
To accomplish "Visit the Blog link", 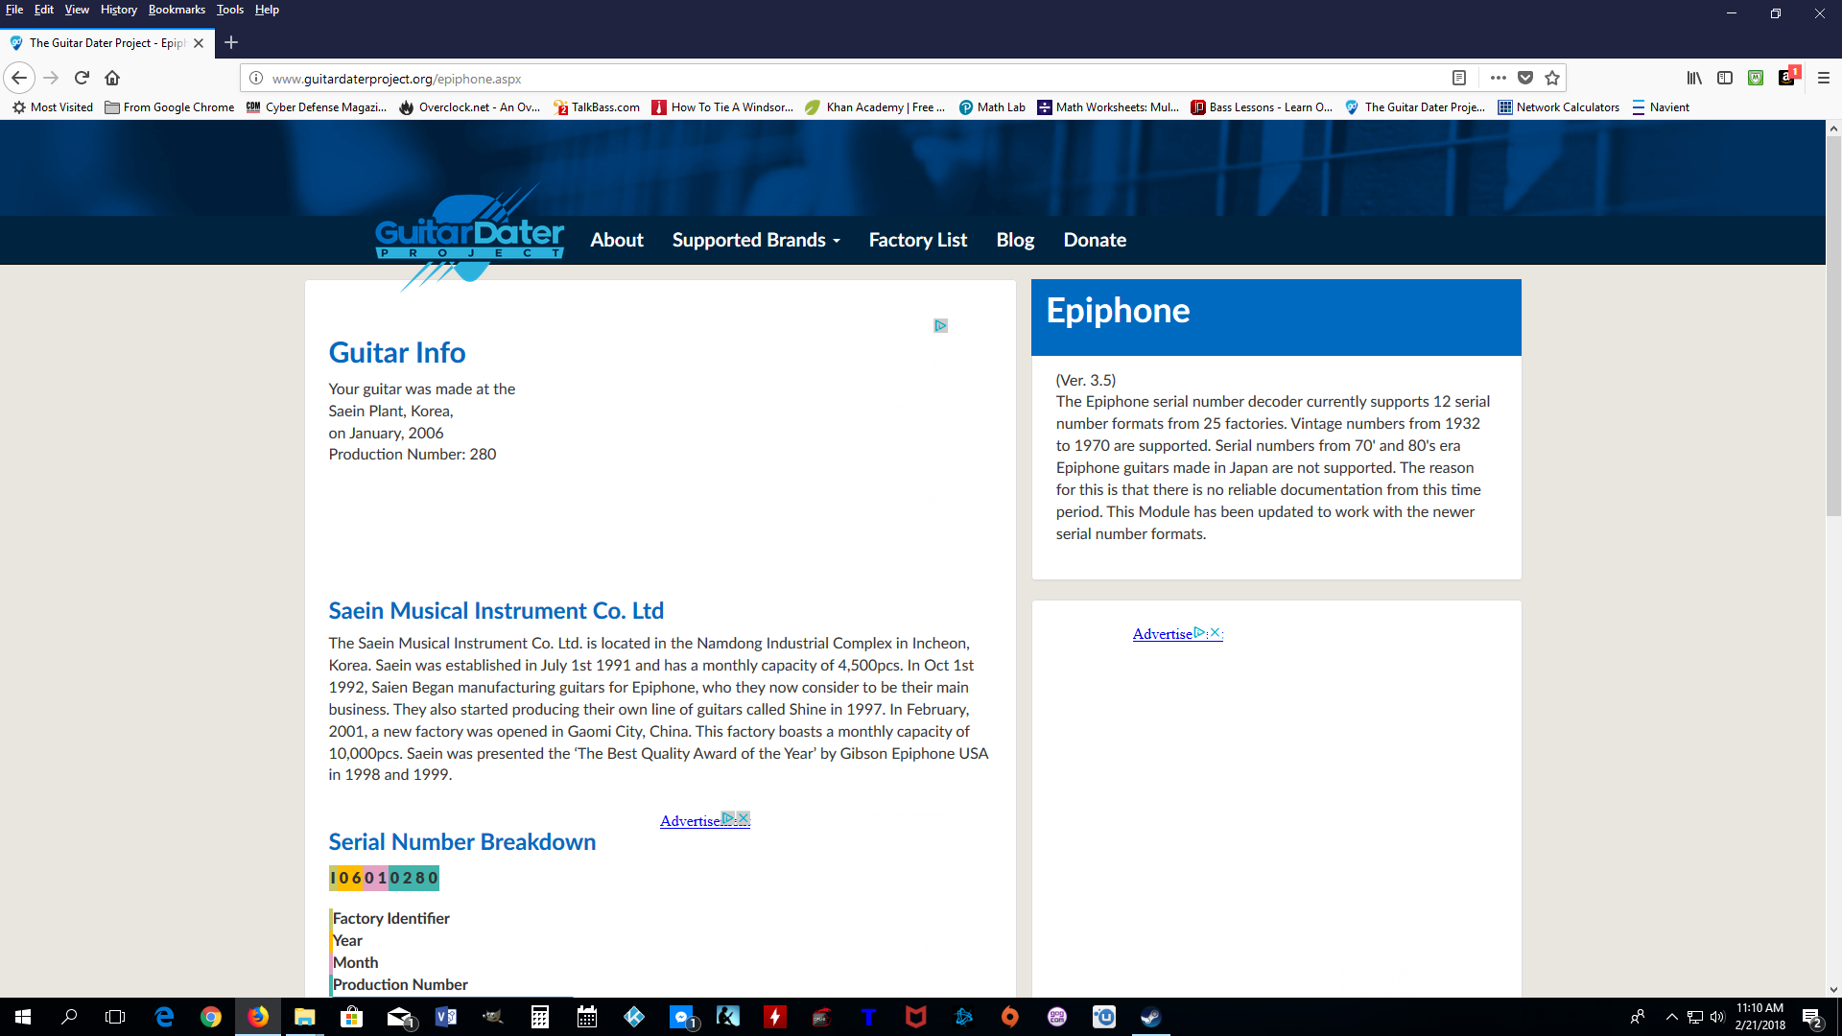I will pyautogui.click(x=1015, y=240).
